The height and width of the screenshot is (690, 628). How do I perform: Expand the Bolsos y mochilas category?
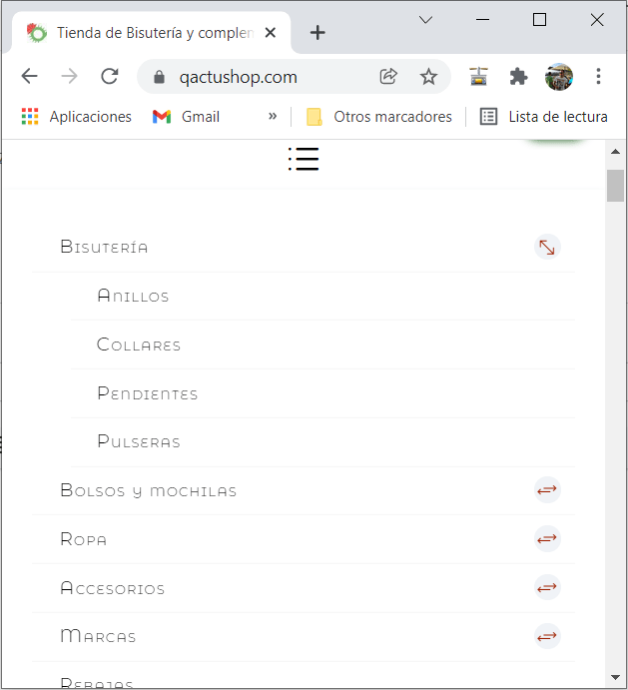pyautogui.click(x=547, y=489)
